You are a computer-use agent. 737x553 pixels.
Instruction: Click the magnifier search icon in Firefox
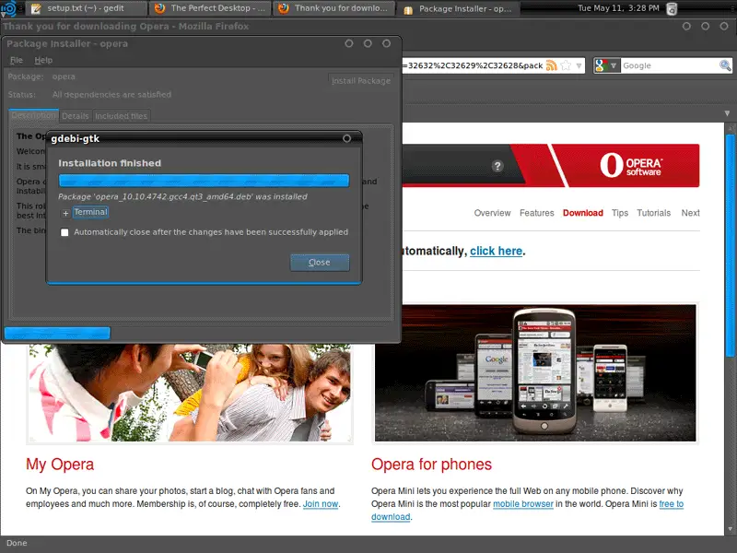(x=725, y=65)
